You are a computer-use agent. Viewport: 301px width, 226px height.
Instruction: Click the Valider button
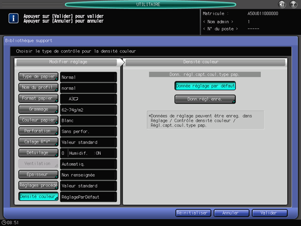pyautogui.click(x=270, y=213)
